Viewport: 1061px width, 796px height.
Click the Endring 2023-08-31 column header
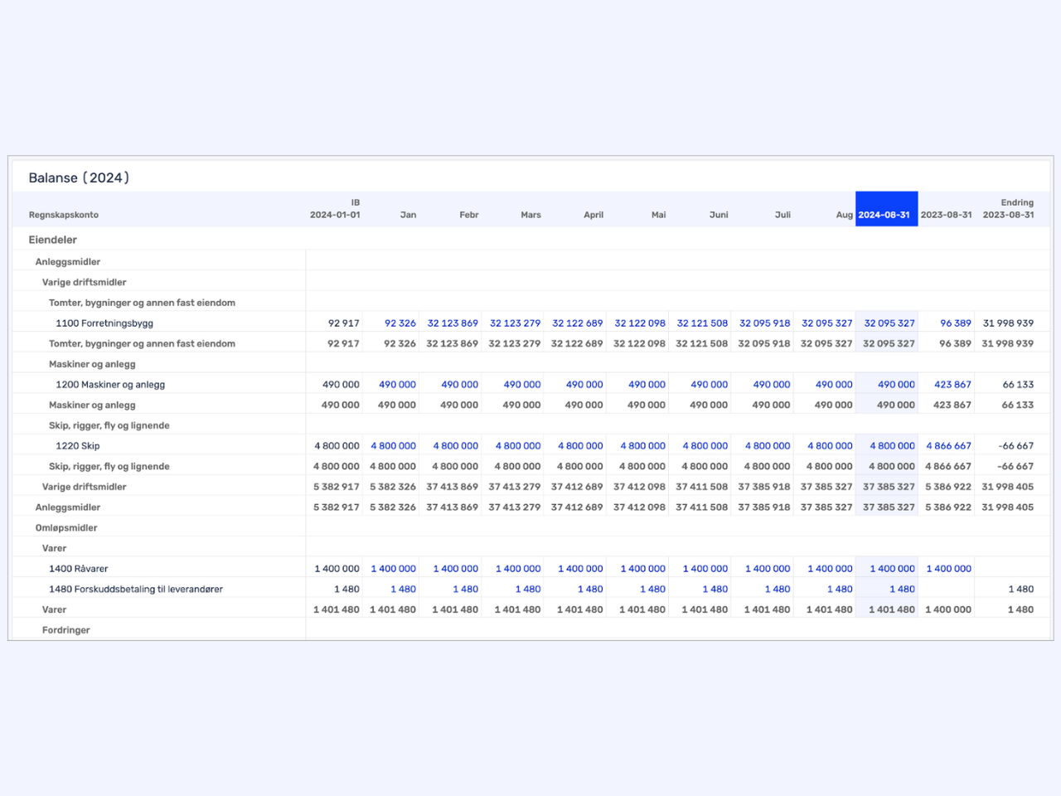(x=1008, y=209)
